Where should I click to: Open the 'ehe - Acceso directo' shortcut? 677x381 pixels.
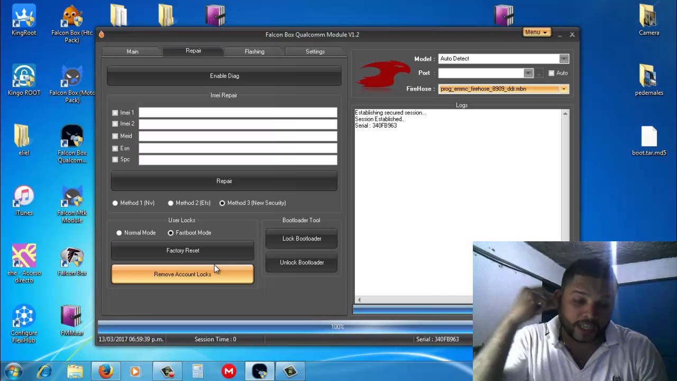point(24,264)
